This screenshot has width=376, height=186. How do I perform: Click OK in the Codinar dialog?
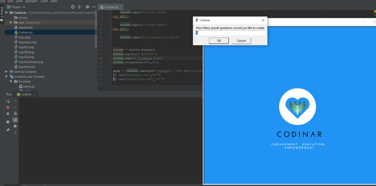[x=219, y=40]
